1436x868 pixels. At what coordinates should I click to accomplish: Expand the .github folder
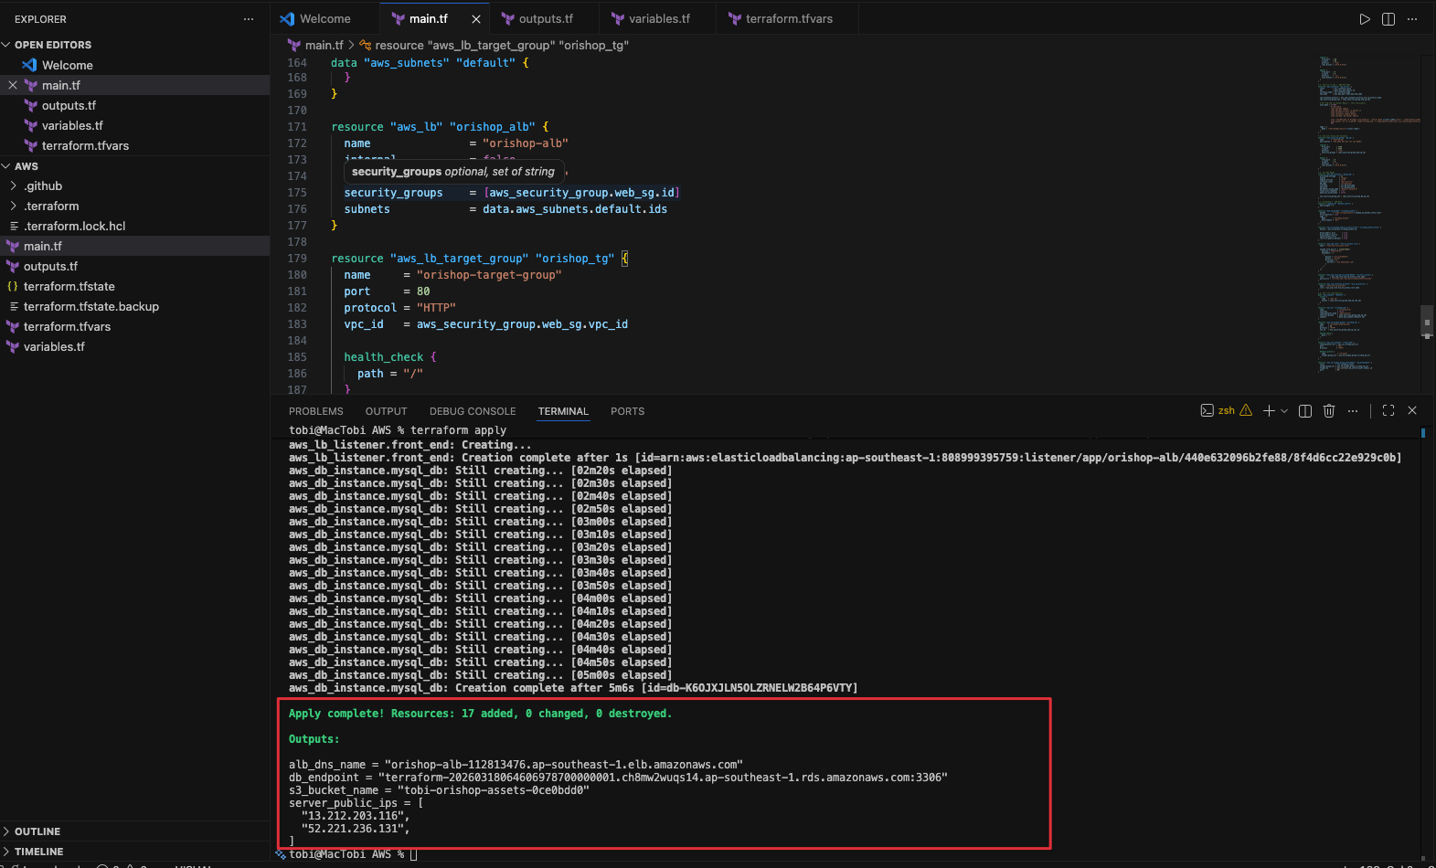pos(43,186)
